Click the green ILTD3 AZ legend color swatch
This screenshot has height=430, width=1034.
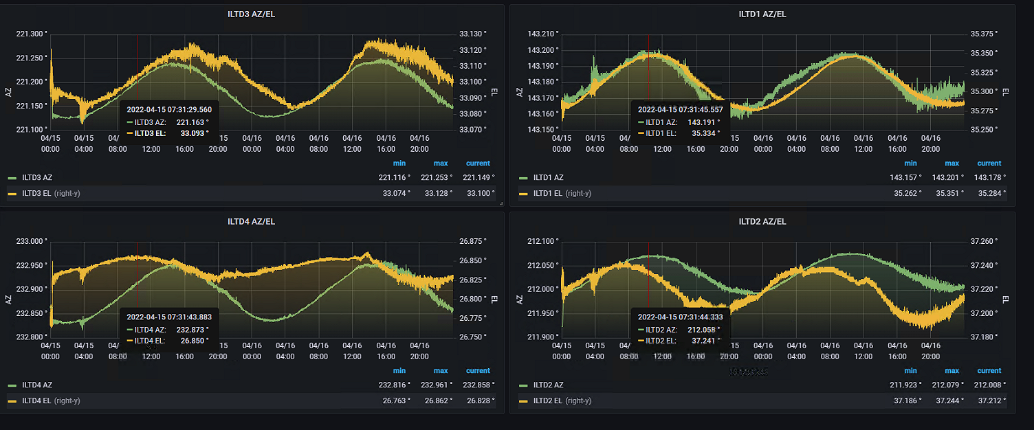tap(12, 178)
